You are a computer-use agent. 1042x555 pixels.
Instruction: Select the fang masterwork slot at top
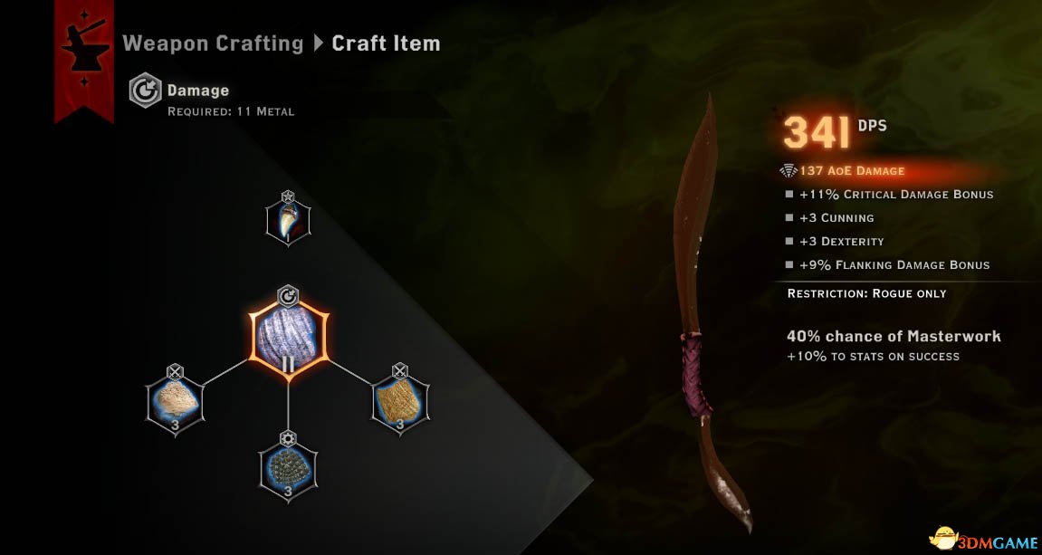click(288, 221)
